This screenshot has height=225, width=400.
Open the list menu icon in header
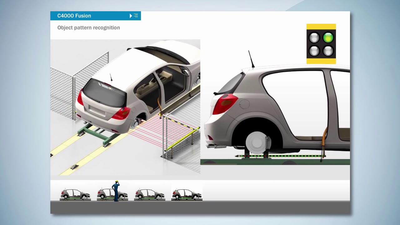tap(136, 16)
